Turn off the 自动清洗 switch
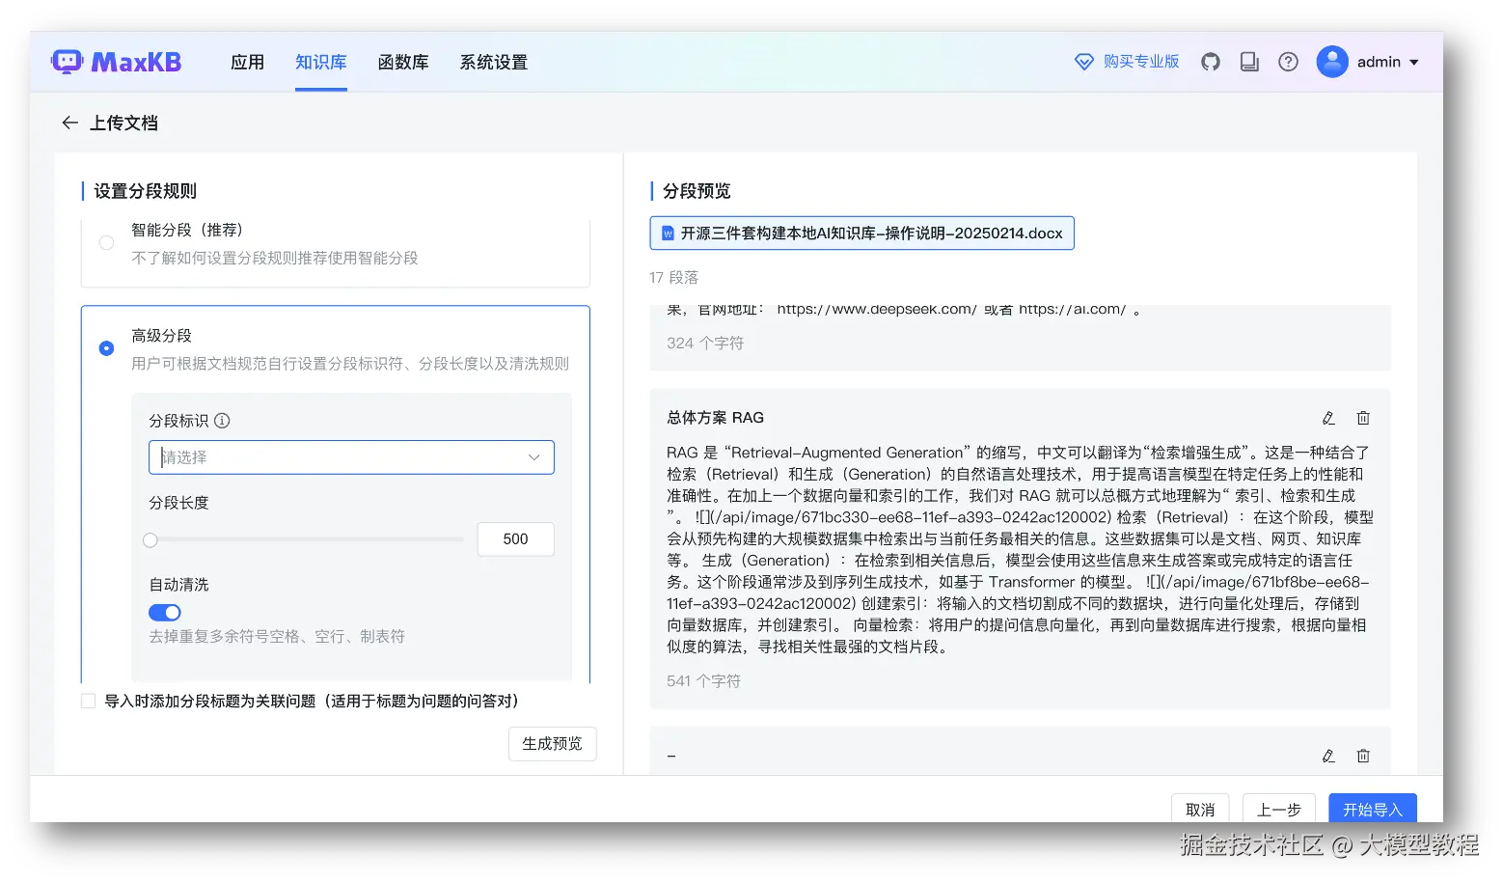 click(165, 613)
